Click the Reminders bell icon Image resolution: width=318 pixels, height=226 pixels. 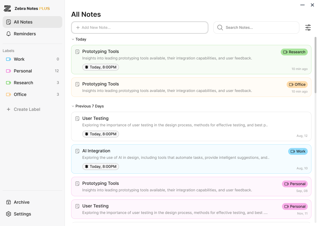(x=8, y=34)
